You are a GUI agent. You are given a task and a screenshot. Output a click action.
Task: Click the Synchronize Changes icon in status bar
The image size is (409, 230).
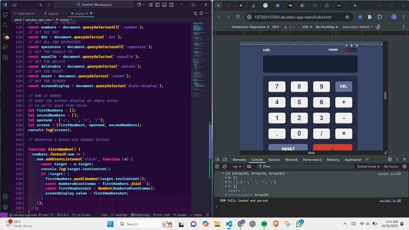point(52,215)
